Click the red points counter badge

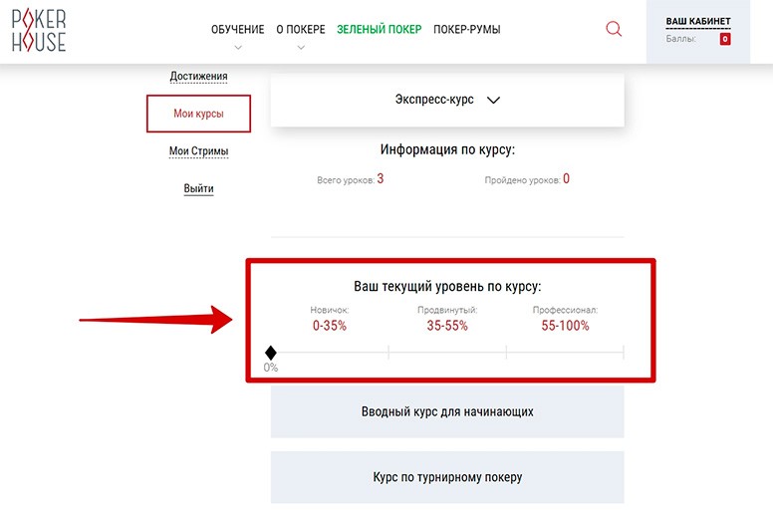pos(724,39)
